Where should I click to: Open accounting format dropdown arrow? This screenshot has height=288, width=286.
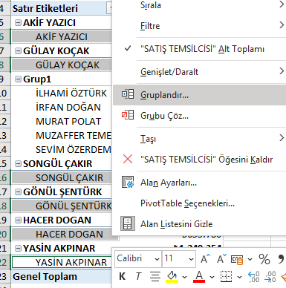pyautogui.click(x=250, y=259)
